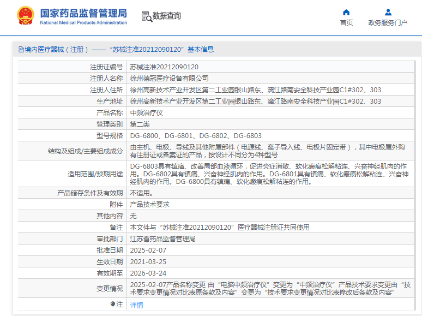The image size is (422, 316).
Task: Open the 详情 details link
Action: (136, 305)
